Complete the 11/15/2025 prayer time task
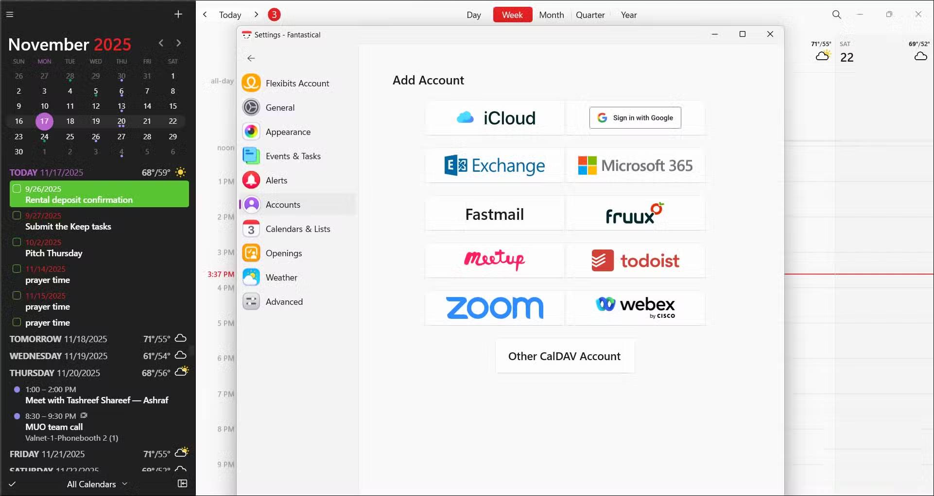 point(17,296)
